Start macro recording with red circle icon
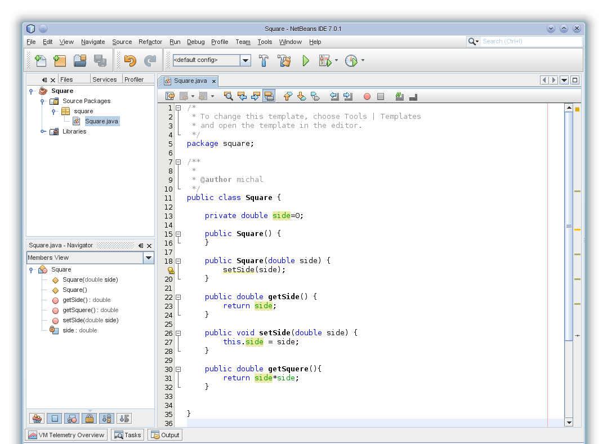This screenshot has width=607, height=444. [367, 96]
